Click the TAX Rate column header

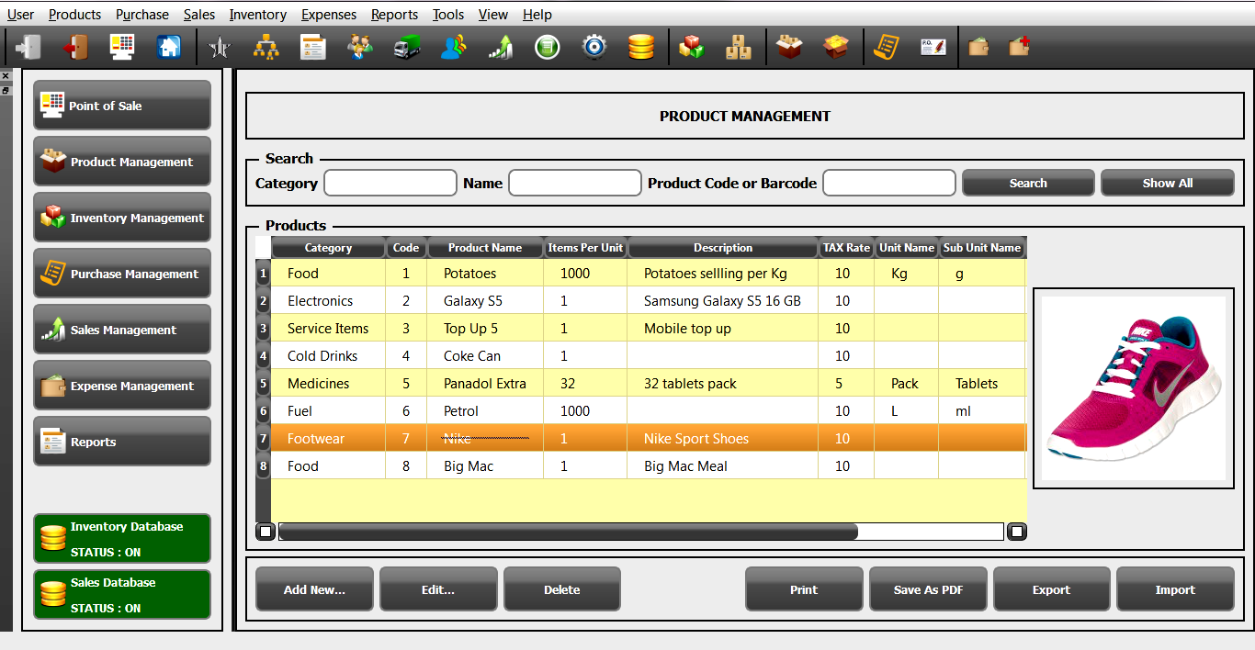(x=846, y=248)
